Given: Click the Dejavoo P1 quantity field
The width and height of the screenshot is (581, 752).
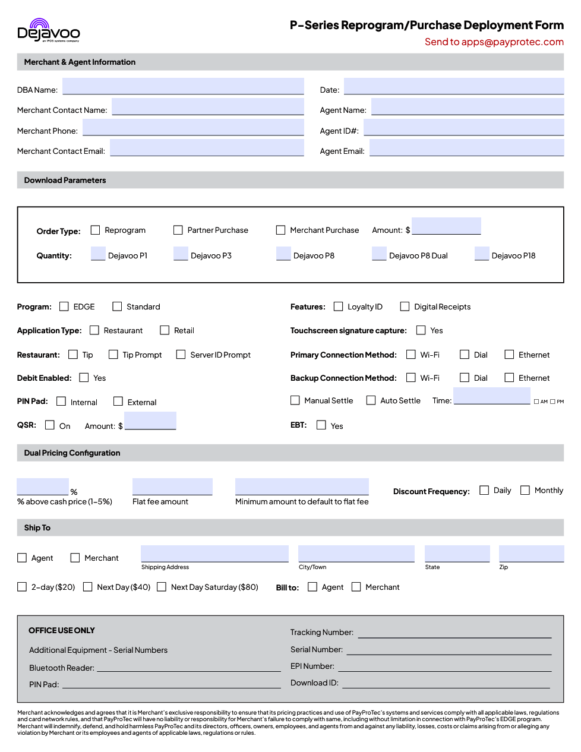Looking at the screenshot, I should (98, 254).
